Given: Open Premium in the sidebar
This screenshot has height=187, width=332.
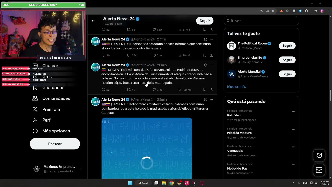Looking at the screenshot, I should pyautogui.click(x=46, y=109).
